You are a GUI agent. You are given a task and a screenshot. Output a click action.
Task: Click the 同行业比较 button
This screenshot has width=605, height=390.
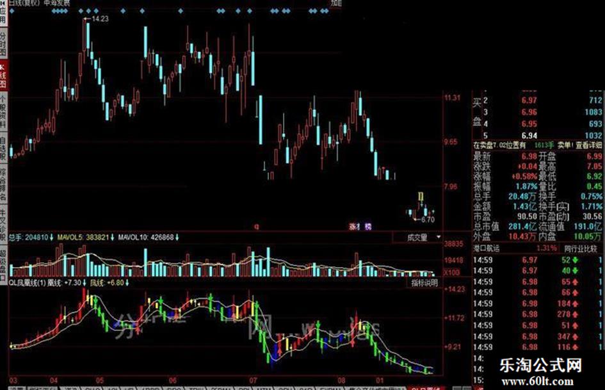[580, 248]
